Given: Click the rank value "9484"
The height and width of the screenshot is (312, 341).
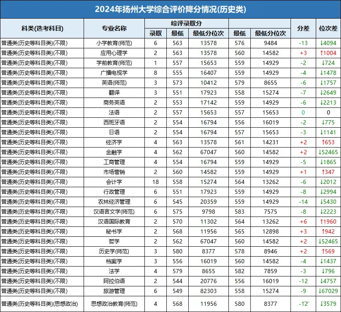Looking at the screenshot, I should pyautogui.click(x=271, y=43).
